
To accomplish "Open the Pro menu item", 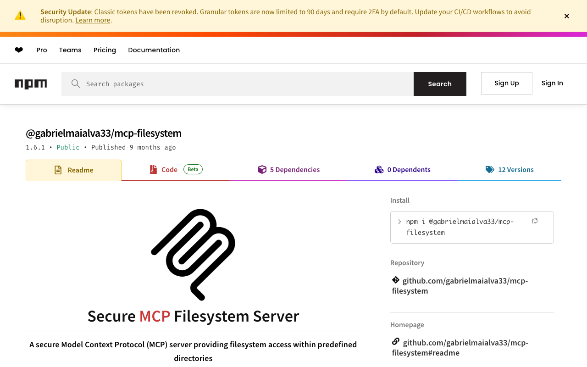I will tap(42, 50).
